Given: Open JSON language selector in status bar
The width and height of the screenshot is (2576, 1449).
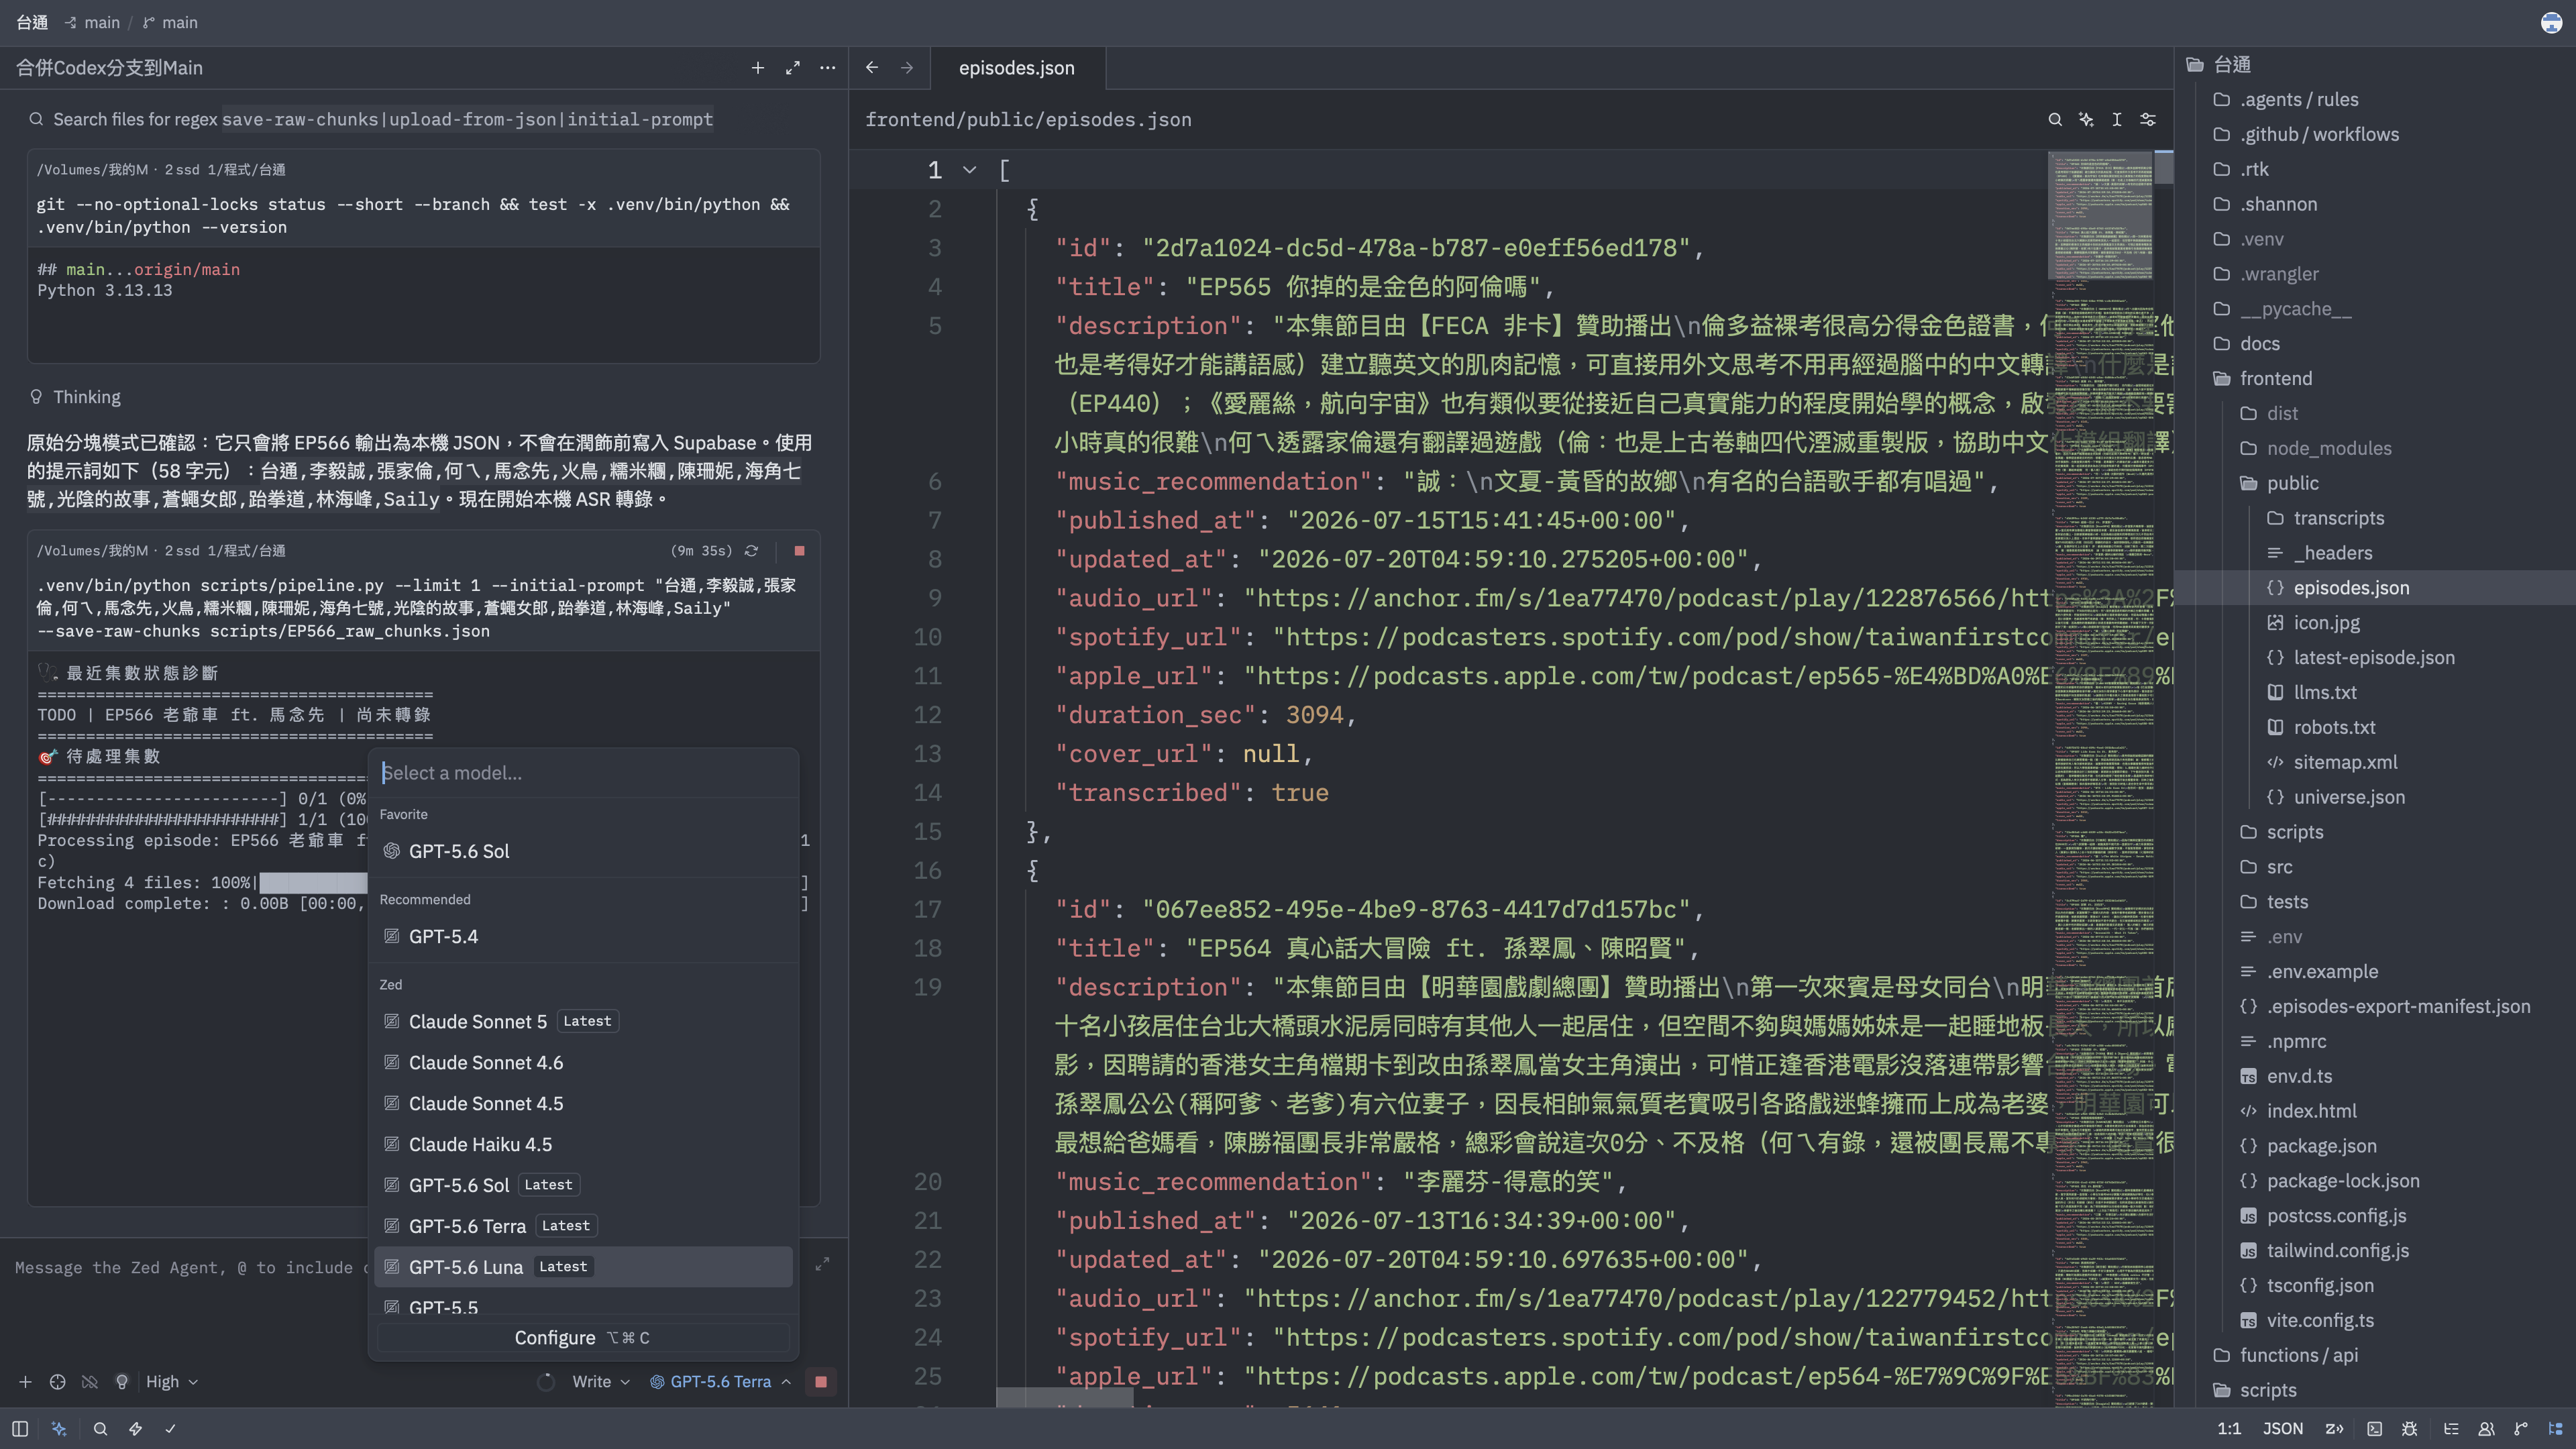Looking at the screenshot, I should pyautogui.click(x=2283, y=1429).
